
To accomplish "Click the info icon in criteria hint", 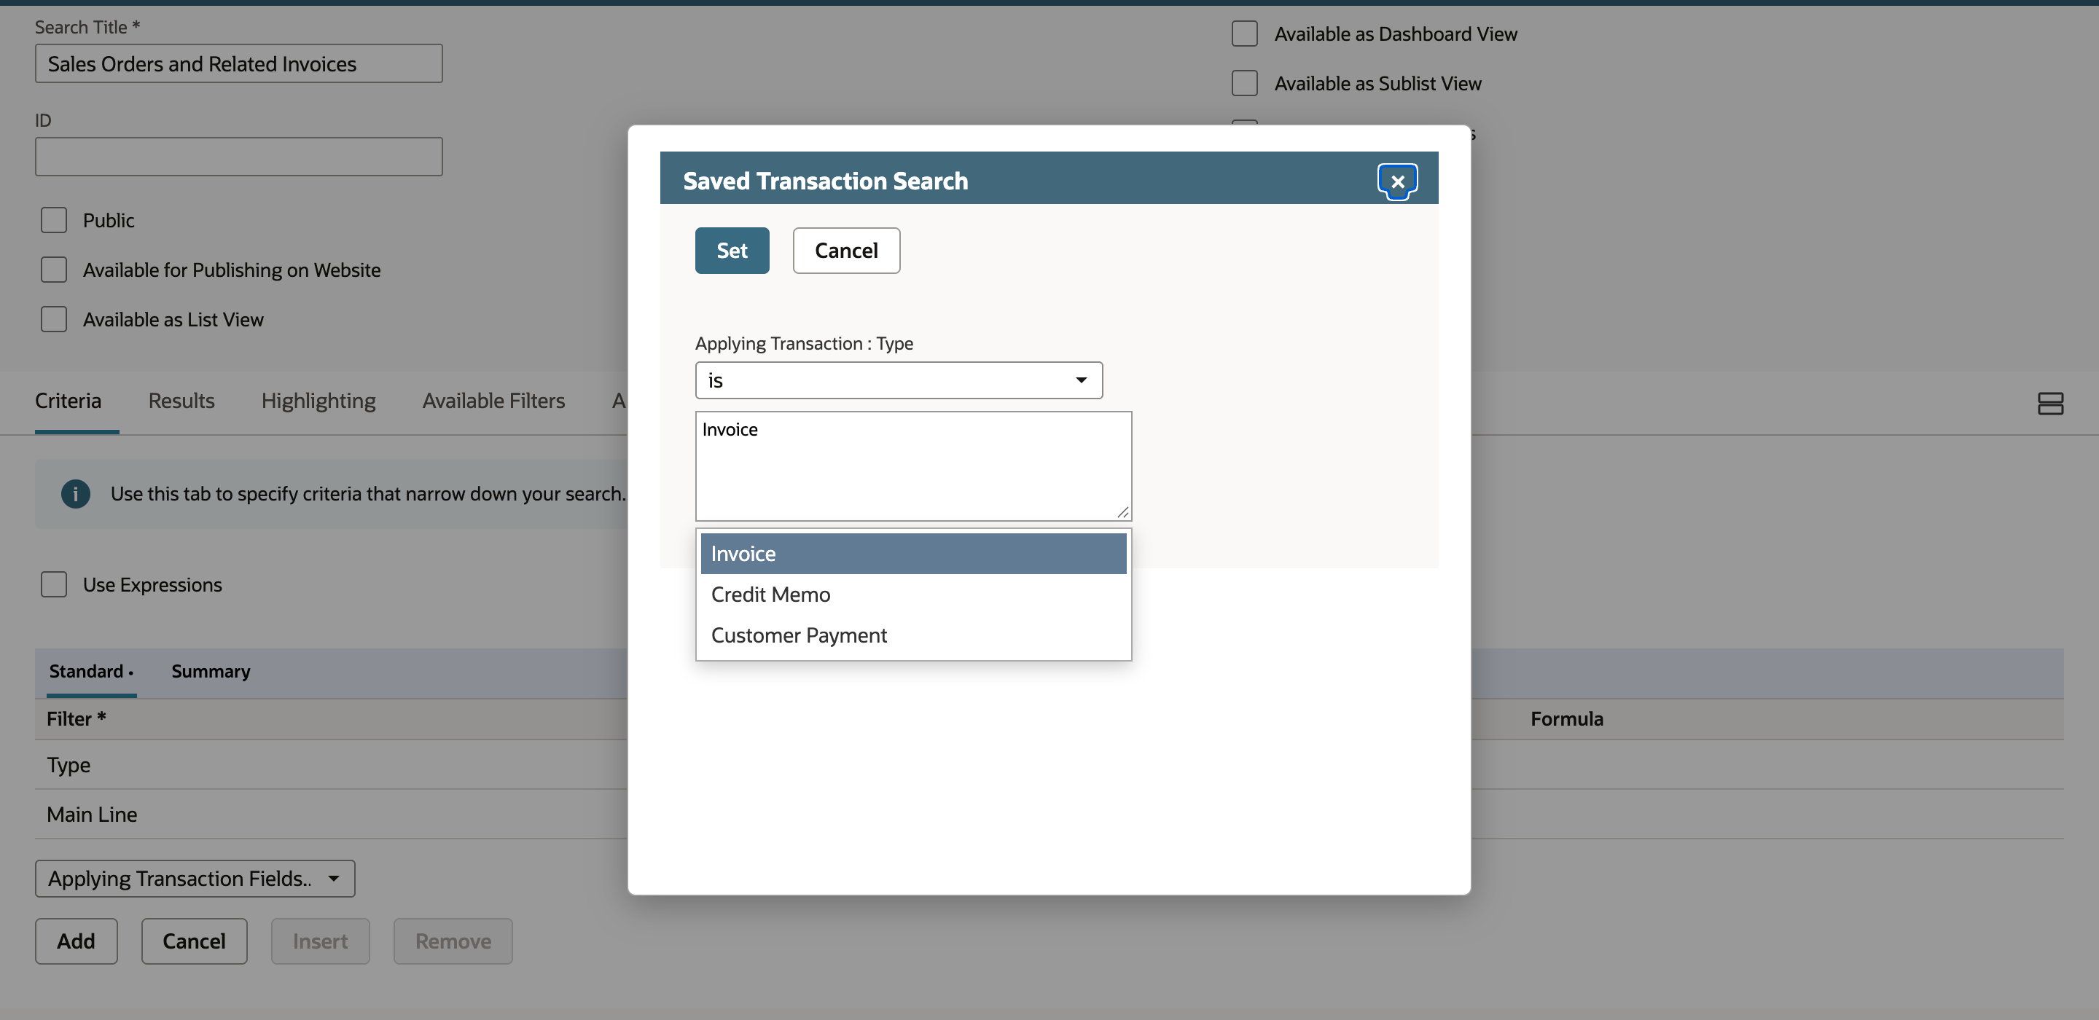I will 76,494.
